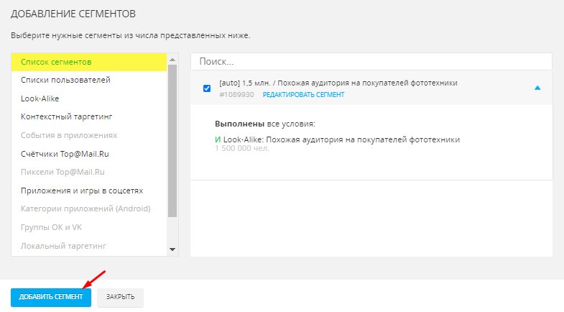Choose the Look-Alike category

(40, 98)
